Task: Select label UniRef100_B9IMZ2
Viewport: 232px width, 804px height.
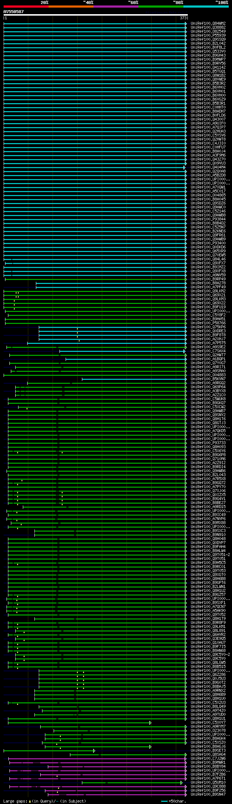Action: tap(208, 267)
